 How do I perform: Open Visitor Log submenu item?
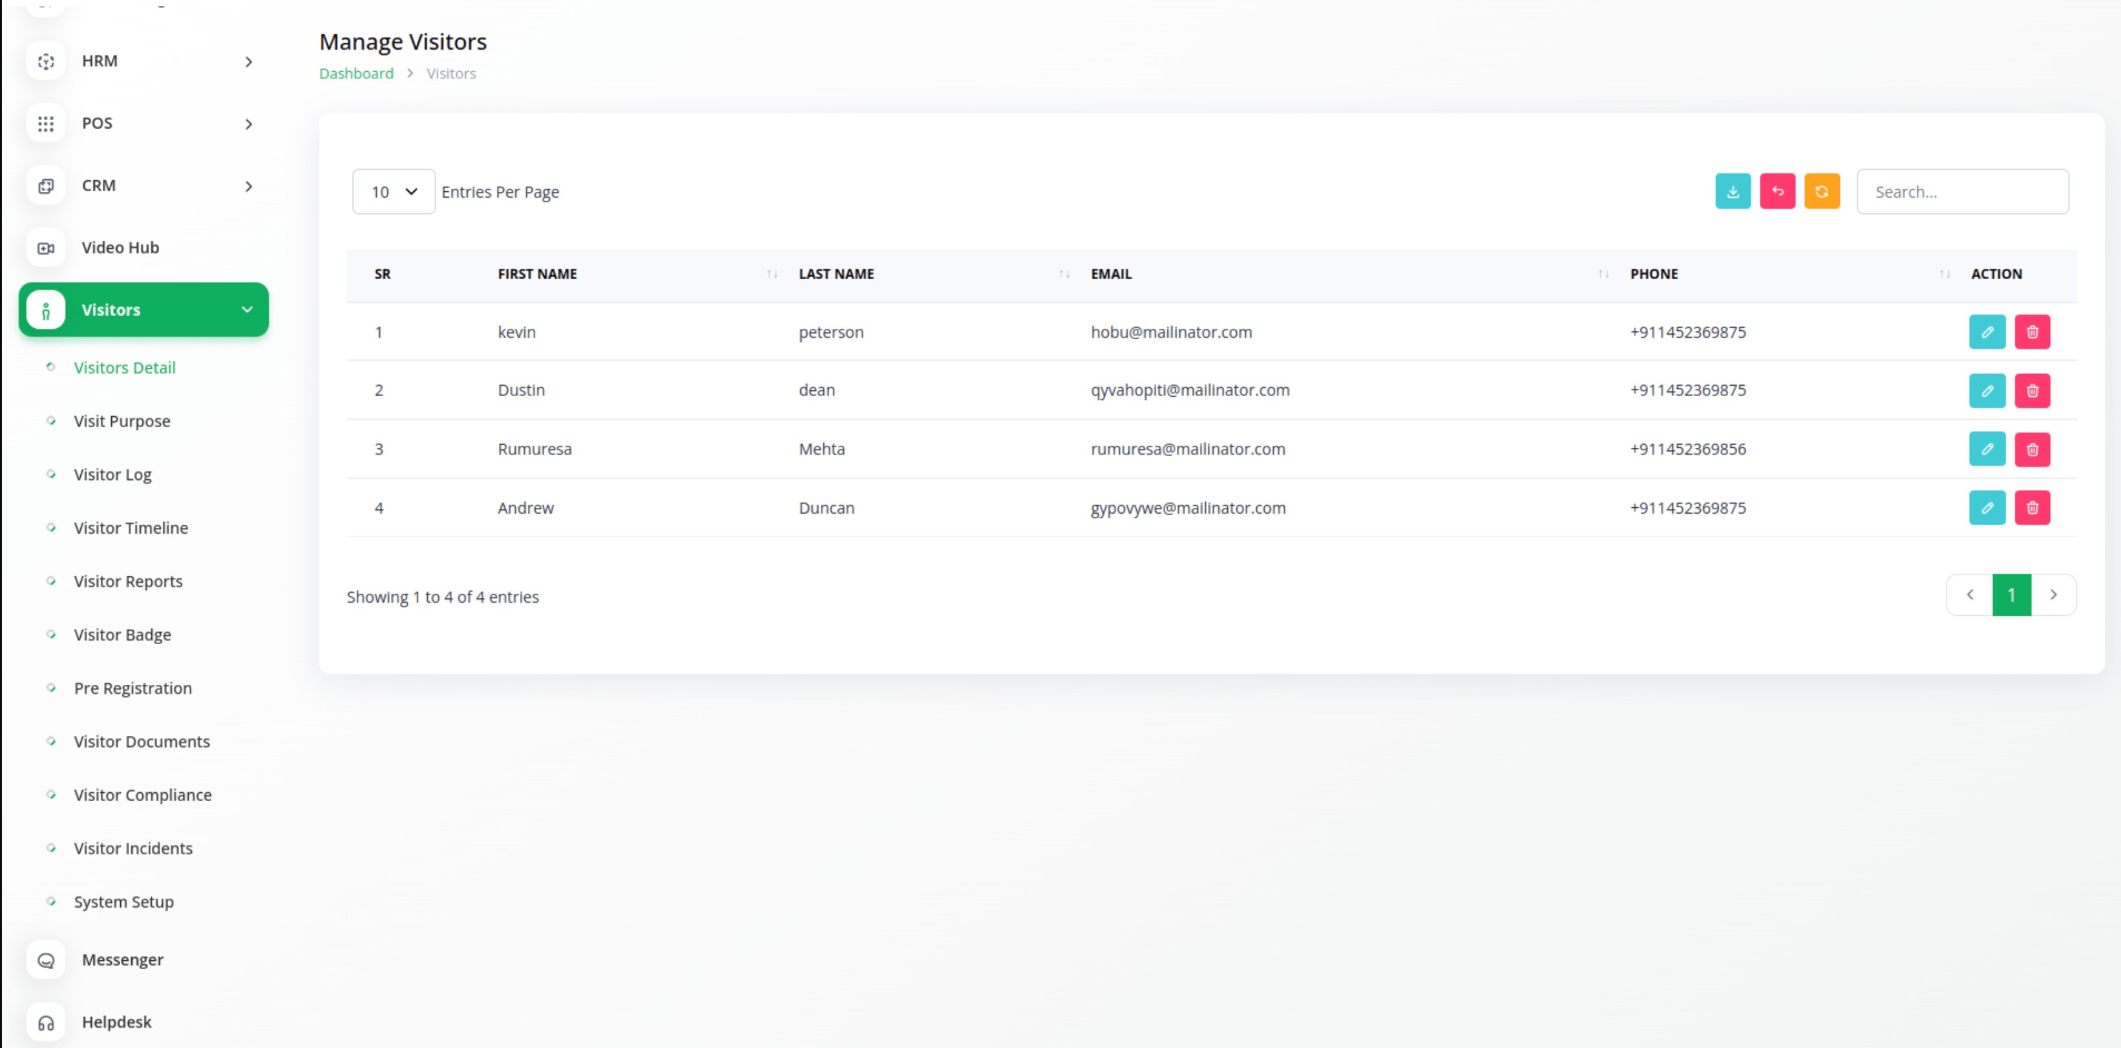(113, 475)
